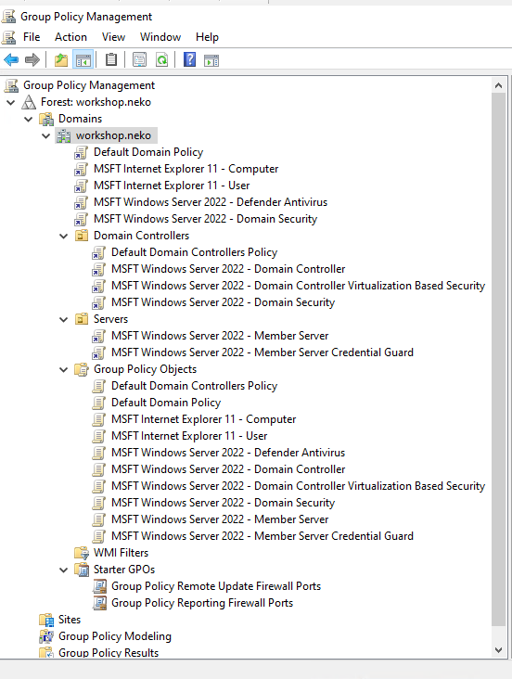
Task: Select Defender Antivirus link under workshop.neko
Action: 211,202
